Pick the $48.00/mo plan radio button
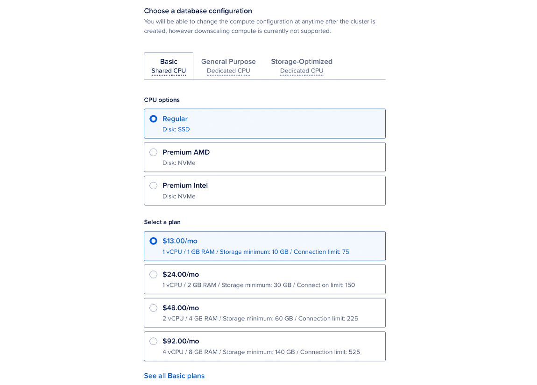Screen dimensions: 537x385 click(x=154, y=308)
